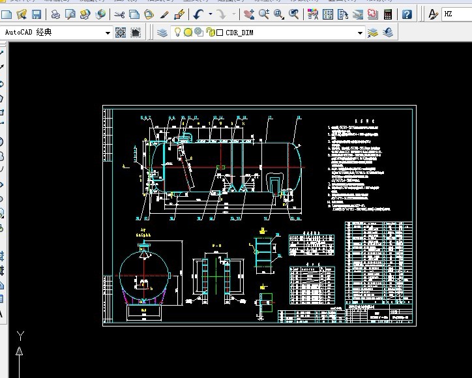
Task: Click the Save file icon
Action: (37, 14)
